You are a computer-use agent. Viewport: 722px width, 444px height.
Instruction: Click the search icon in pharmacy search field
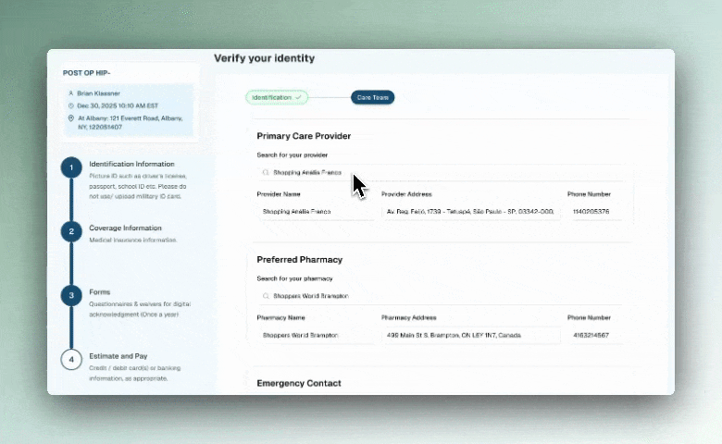pos(266,296)
